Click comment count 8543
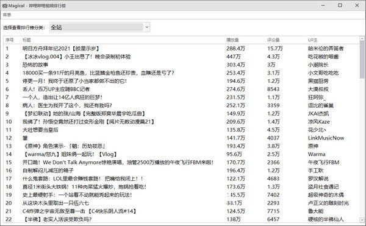 273,89
